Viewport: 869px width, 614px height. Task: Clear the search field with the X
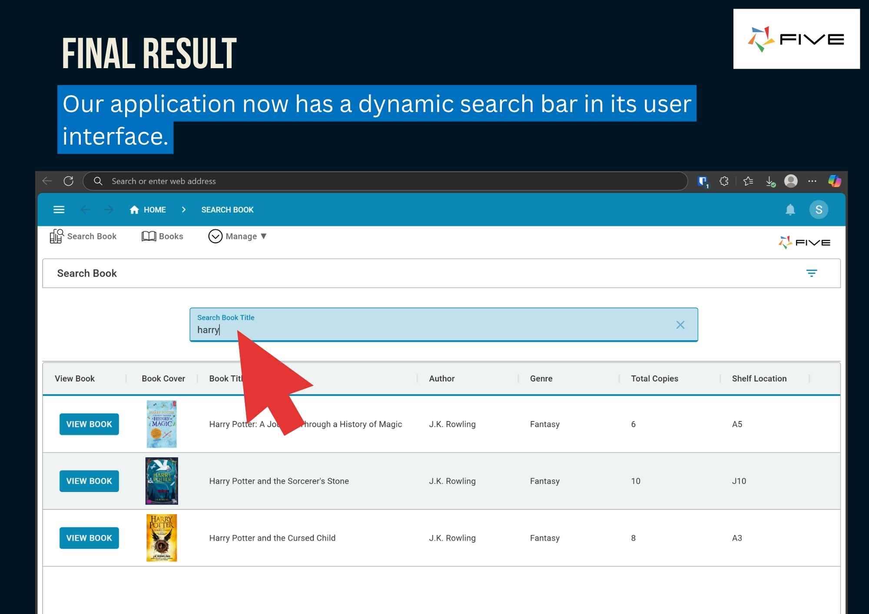tap(680, 324)
